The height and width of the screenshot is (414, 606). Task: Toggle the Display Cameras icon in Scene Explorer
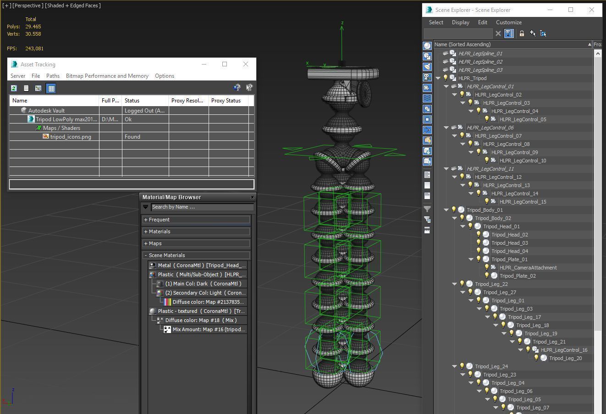point(427,77)
